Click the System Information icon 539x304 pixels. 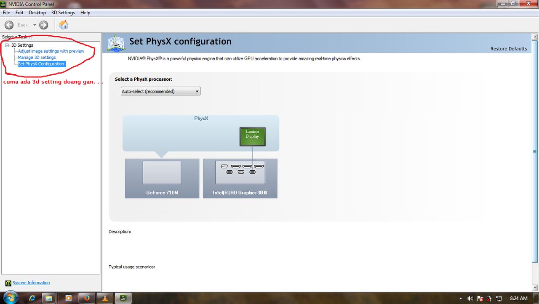(x=8, y=283)
